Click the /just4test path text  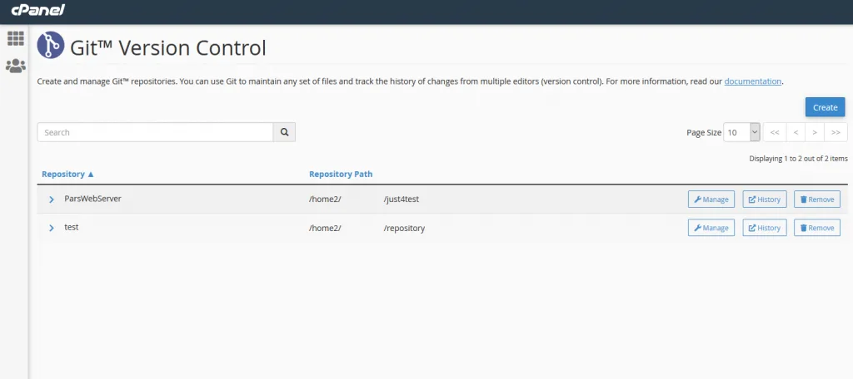401,199
